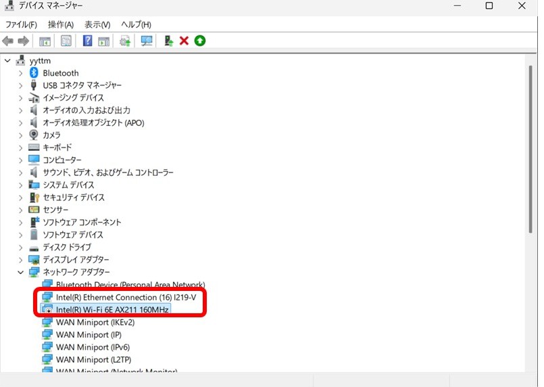Click the green Enable device arrow icon

(199, 41)
